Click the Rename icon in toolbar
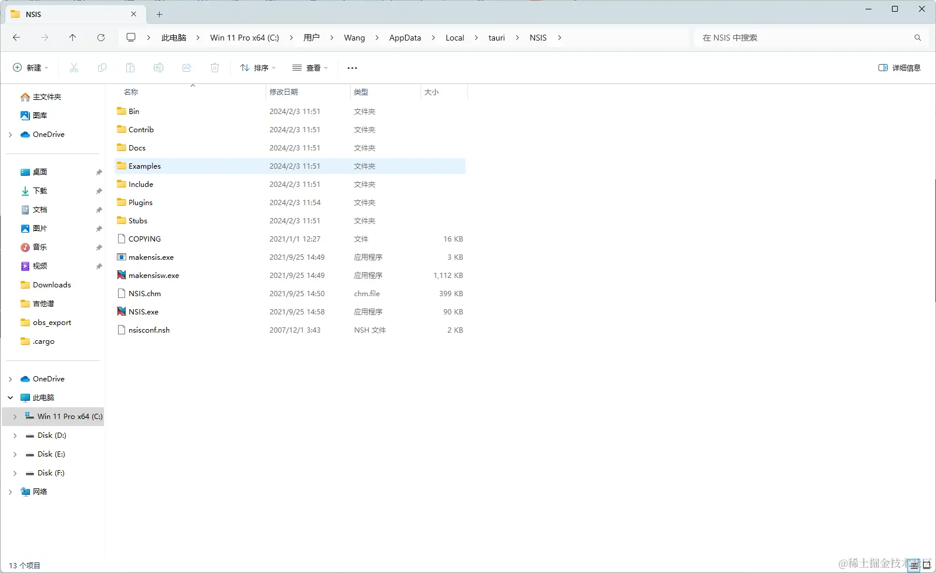This screenshot has height=573, width=936. 159,68
